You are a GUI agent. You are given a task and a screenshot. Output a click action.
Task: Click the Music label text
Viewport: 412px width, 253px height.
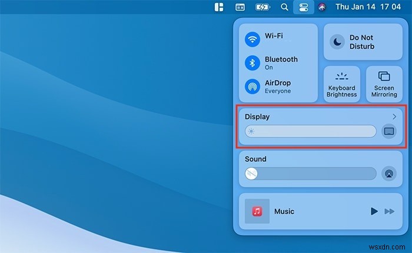284,211
